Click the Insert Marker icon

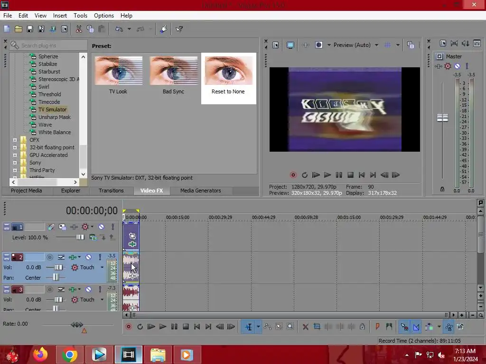click(377, 327)
